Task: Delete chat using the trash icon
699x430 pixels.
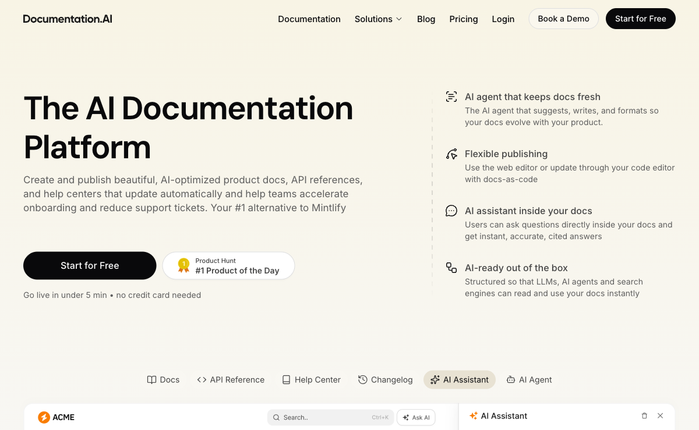Action: pyautogui.click(x=644, y=416)
